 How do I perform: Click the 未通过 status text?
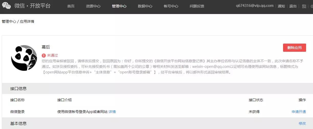pos(52,55)
